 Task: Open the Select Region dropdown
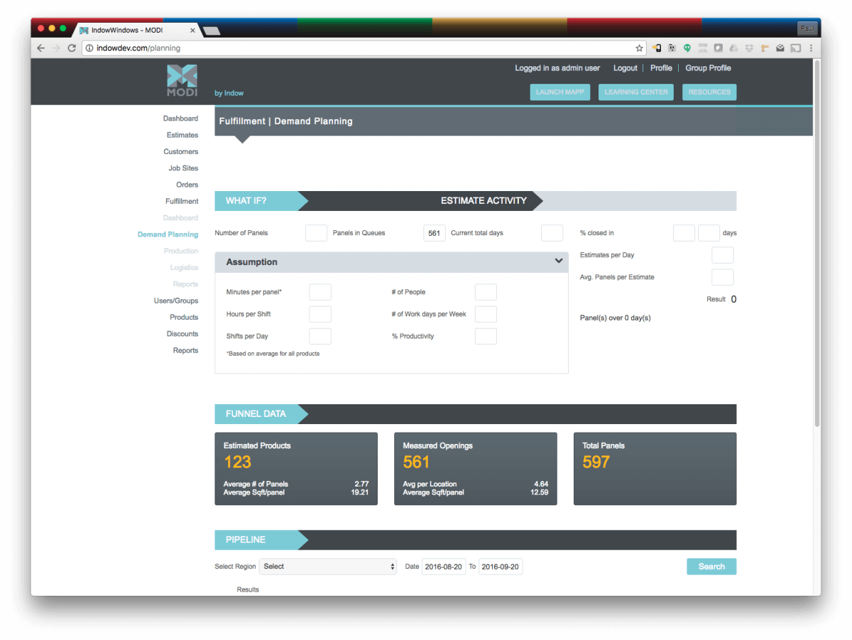[x=328, y=566]
